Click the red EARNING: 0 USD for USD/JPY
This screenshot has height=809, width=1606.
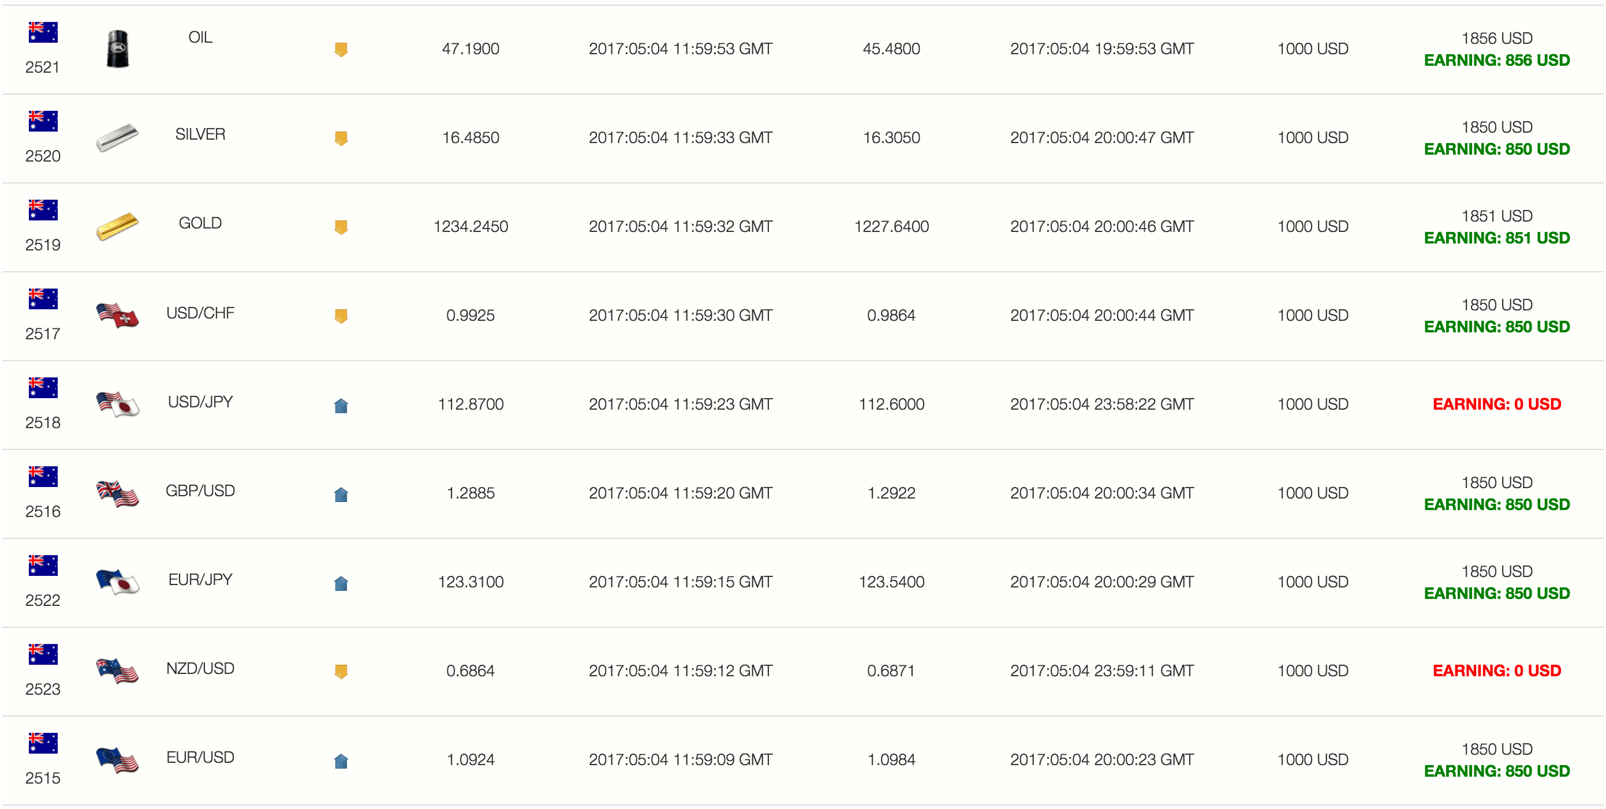[x=1497, y=404]
